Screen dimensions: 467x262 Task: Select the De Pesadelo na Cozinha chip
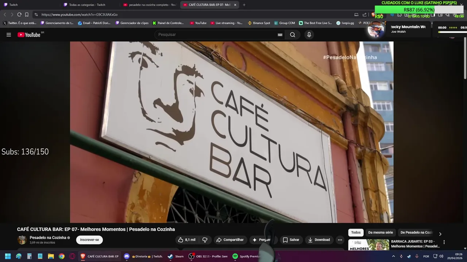(x=416, y=233)
